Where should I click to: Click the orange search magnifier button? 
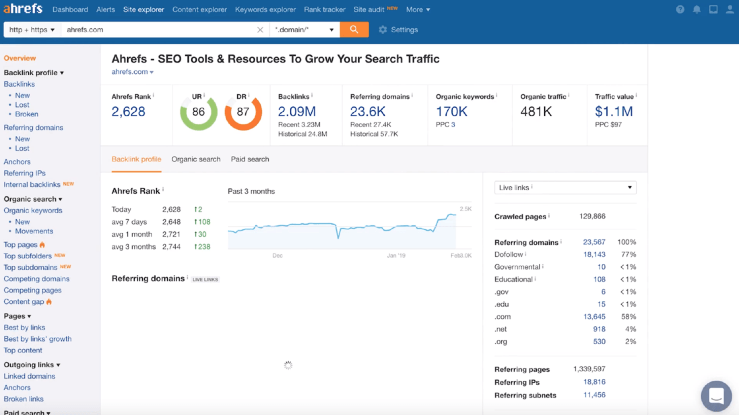coord(354,30)
